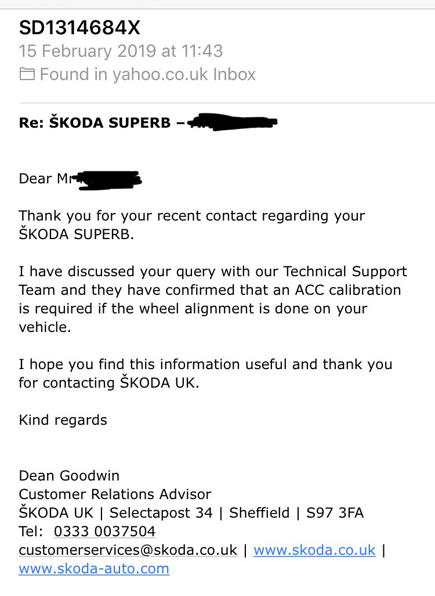Click the ACC calibration paragraph
This screenshot has width=435, height=596.
tap(212, 299)
